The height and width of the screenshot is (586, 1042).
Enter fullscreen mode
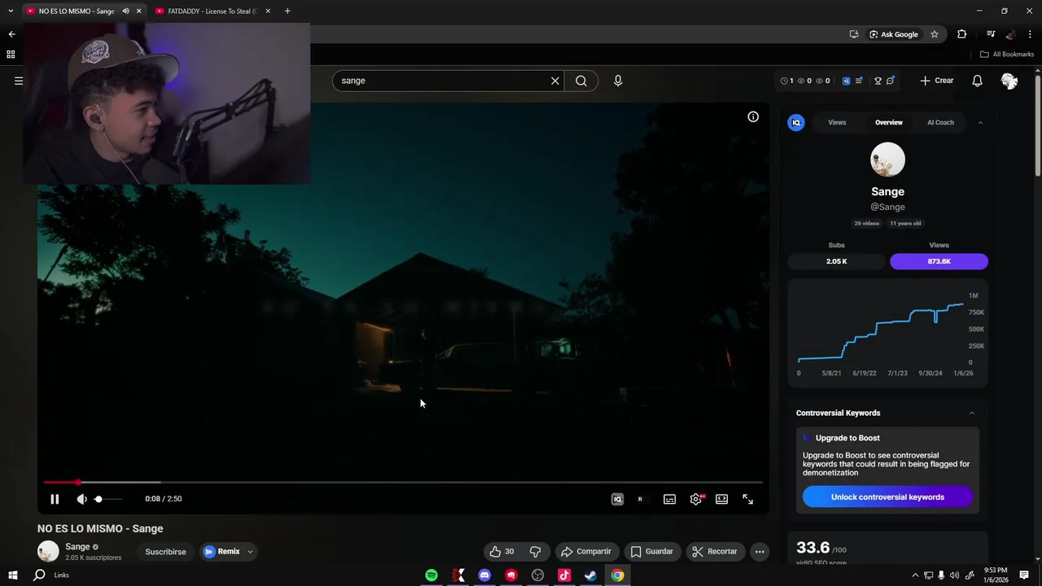747,499
